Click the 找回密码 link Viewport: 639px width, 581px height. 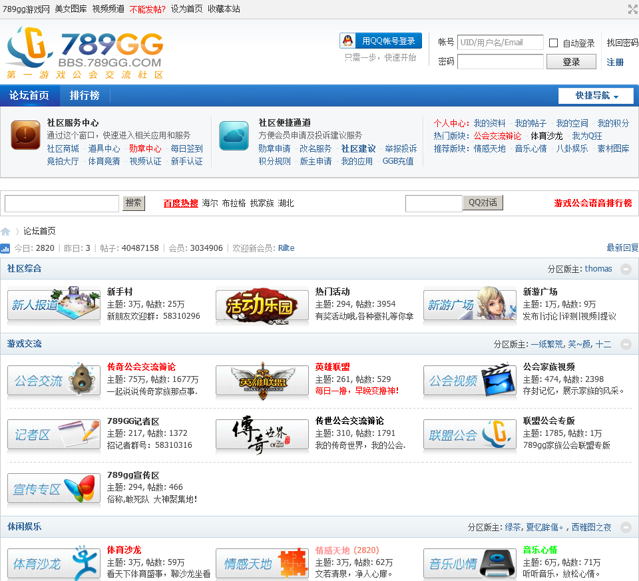coord(622,43)
